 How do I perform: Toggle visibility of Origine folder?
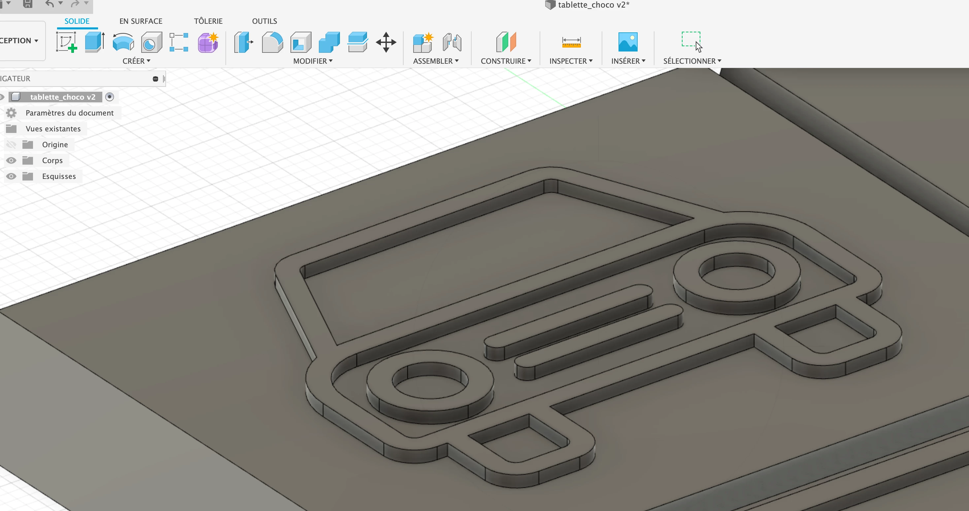[11, 145]
